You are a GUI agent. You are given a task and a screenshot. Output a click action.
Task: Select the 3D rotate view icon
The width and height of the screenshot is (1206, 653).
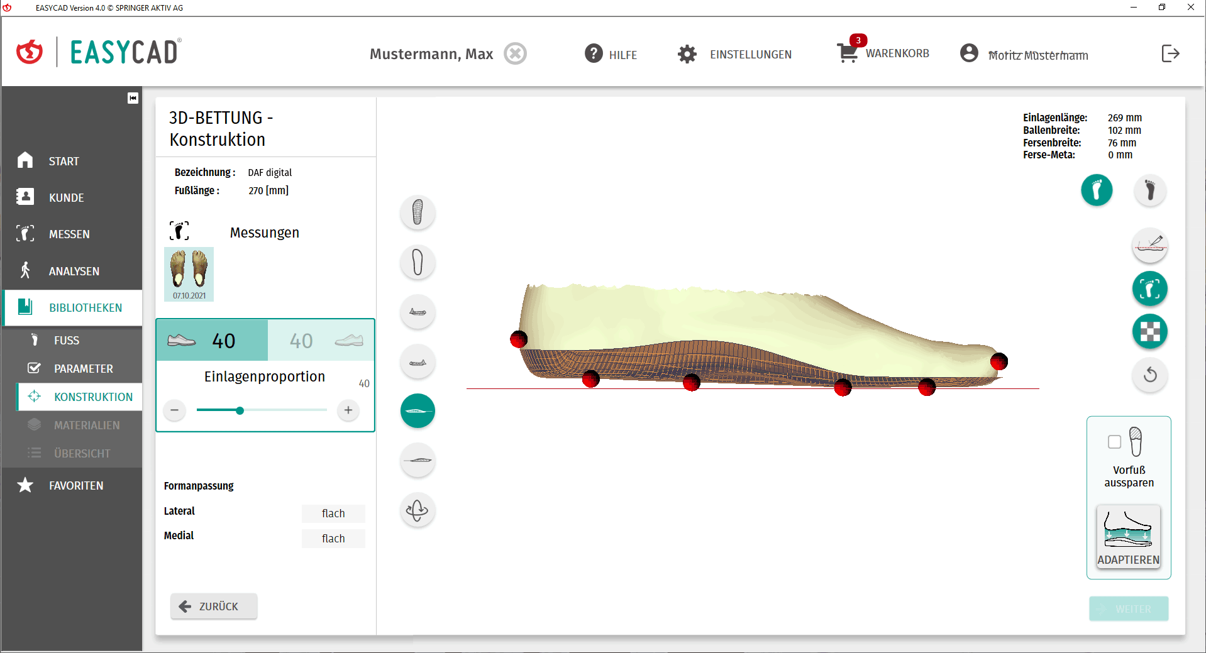(x=418, y=510)
